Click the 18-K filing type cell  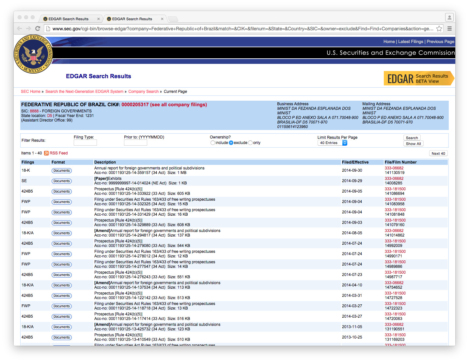point(25,170)
